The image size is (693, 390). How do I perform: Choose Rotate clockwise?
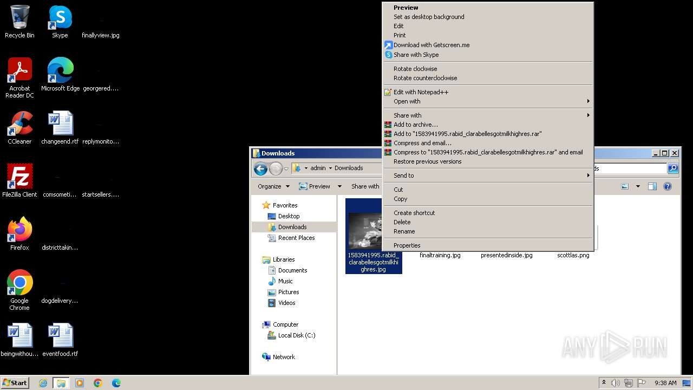488,69
